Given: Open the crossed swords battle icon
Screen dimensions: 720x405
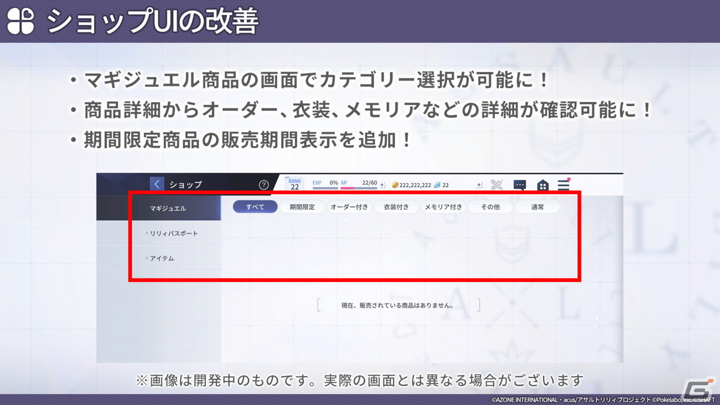Looking at the screenshot, I should tap(497, 185).
